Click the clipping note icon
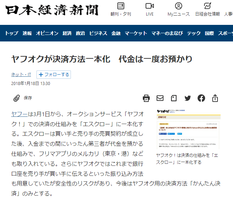Viewport: 233px width, 199px height. (174, 98)
